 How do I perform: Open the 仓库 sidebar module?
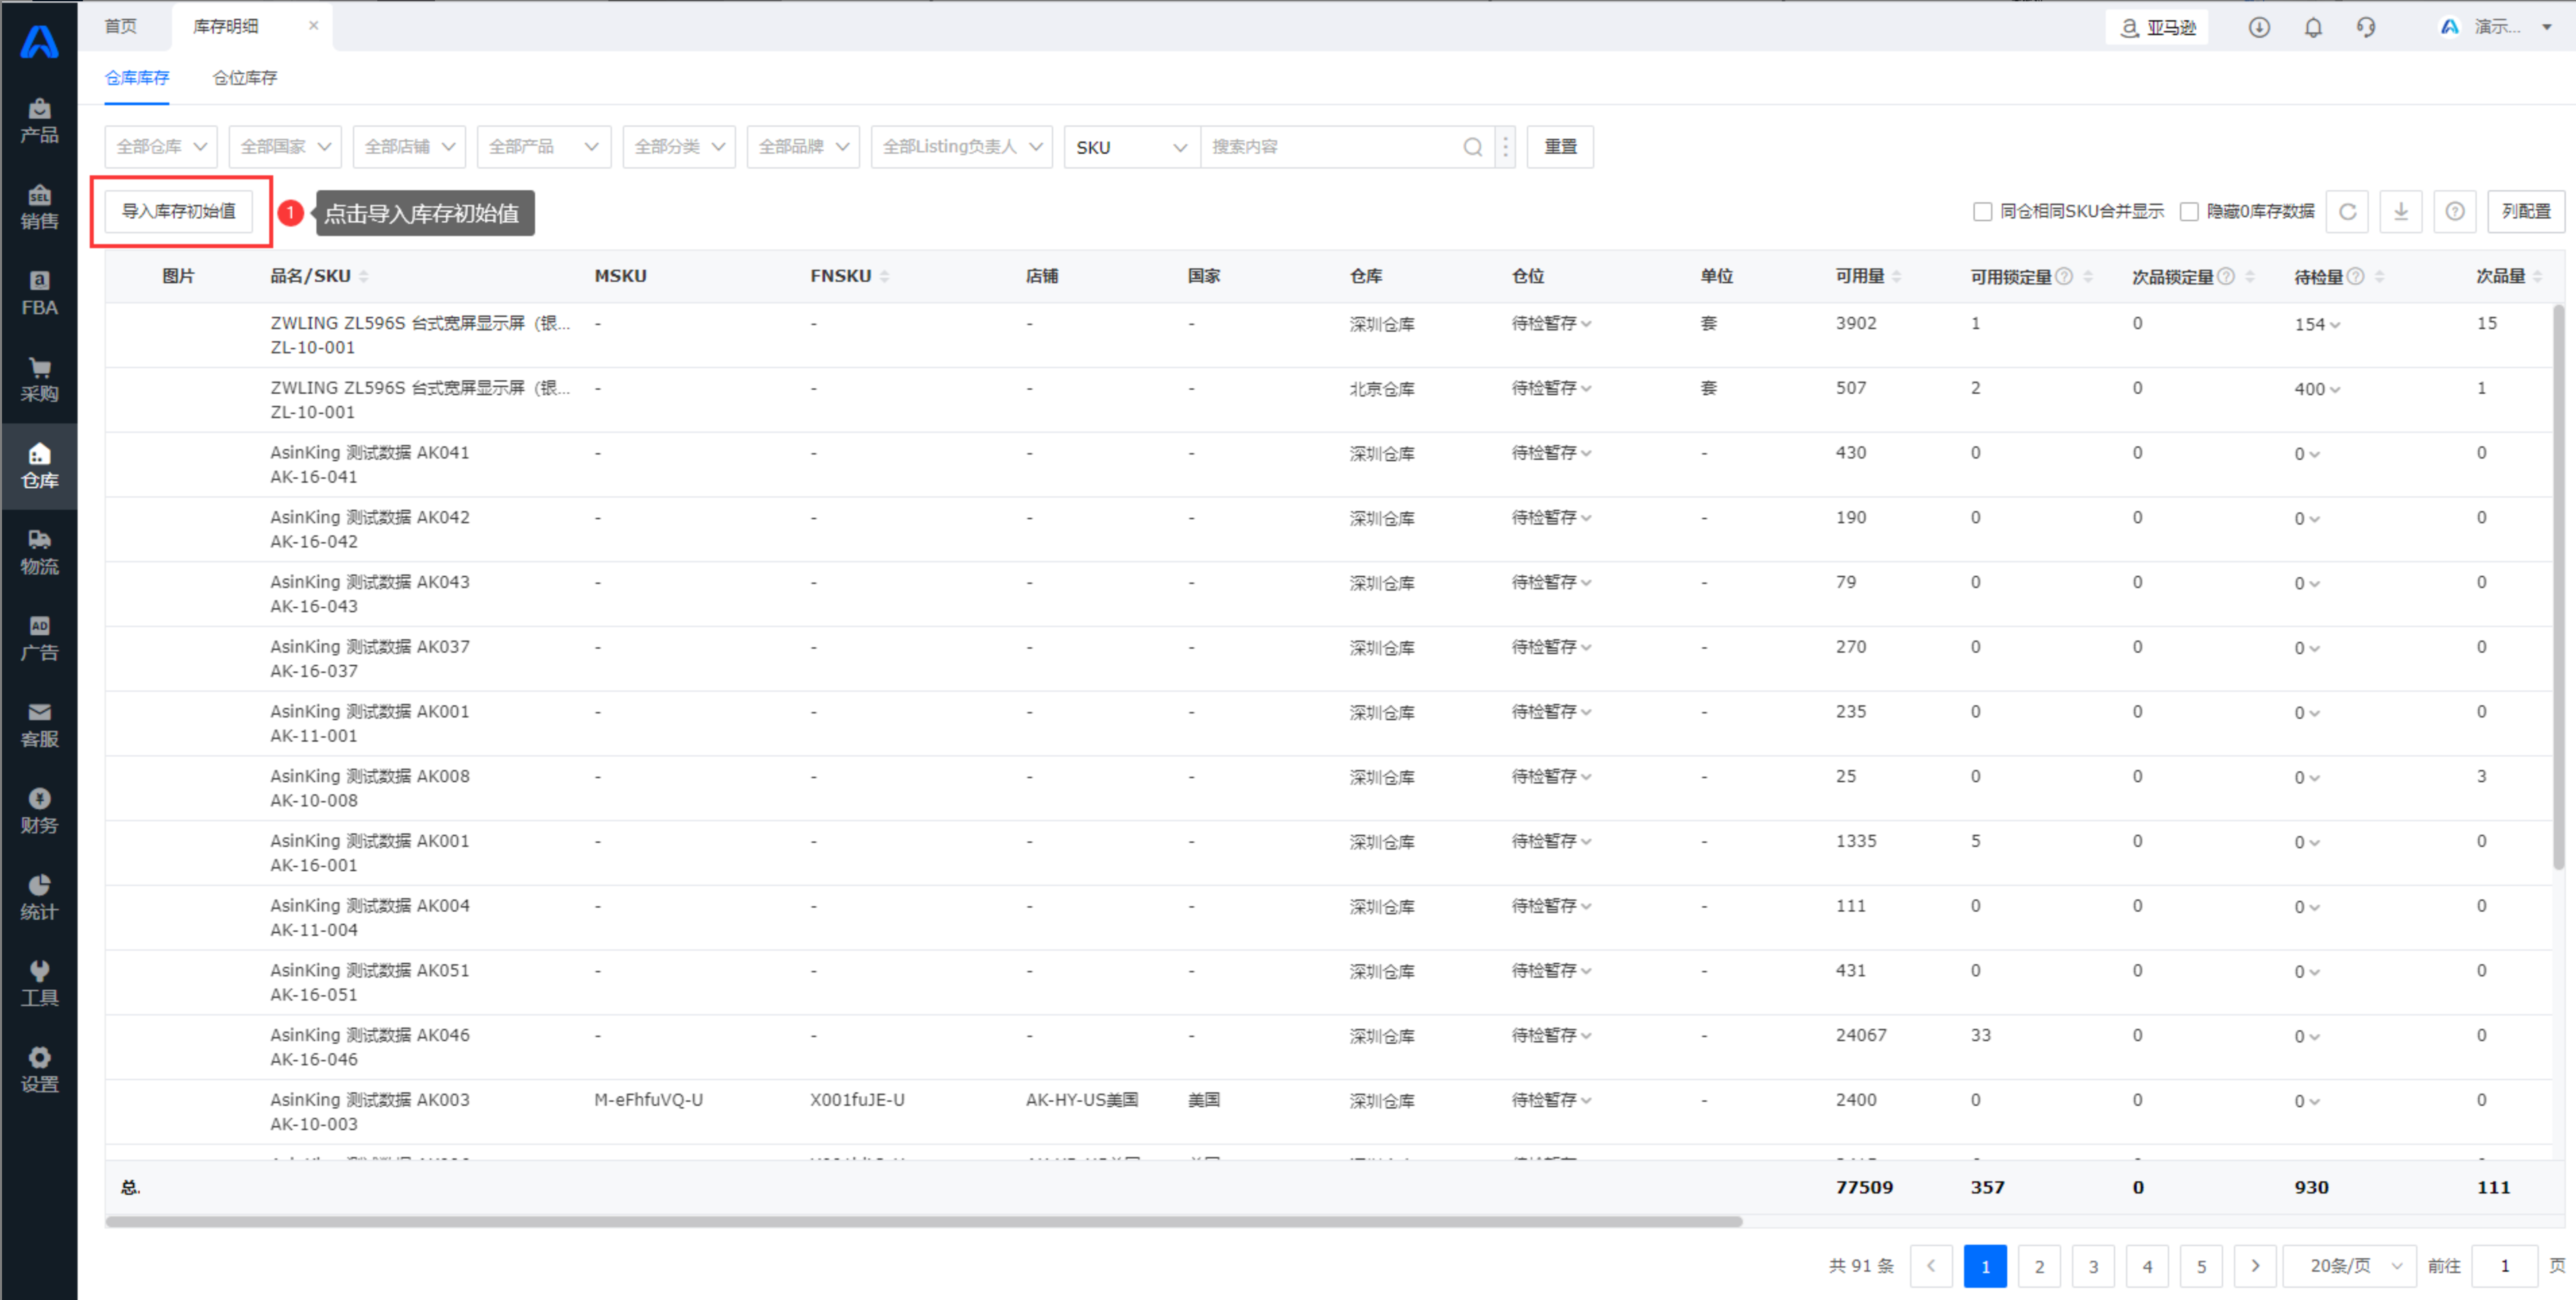tap(39, 467)
